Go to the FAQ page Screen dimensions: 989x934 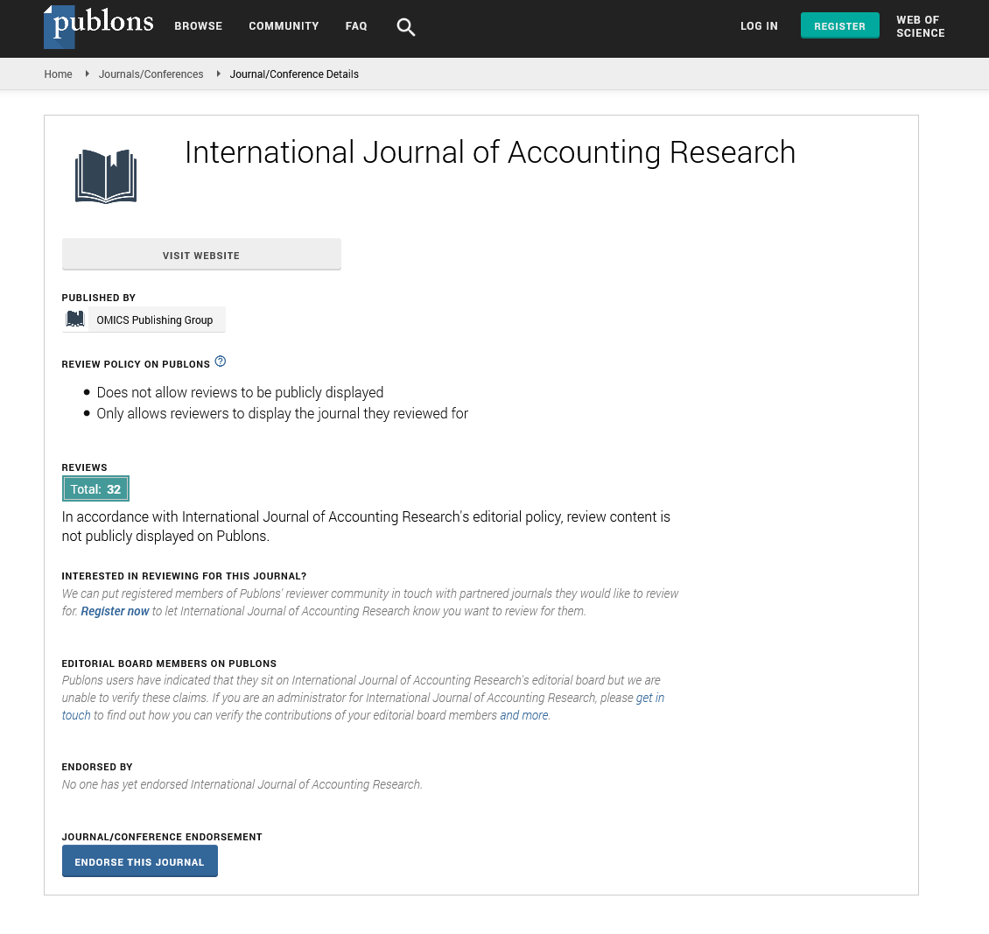[356, 26]
